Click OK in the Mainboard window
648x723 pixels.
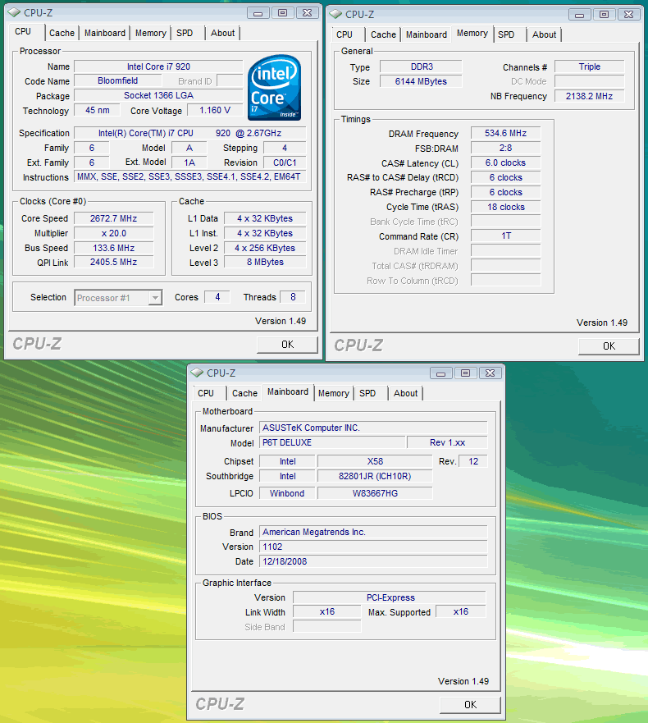[470, 704]
